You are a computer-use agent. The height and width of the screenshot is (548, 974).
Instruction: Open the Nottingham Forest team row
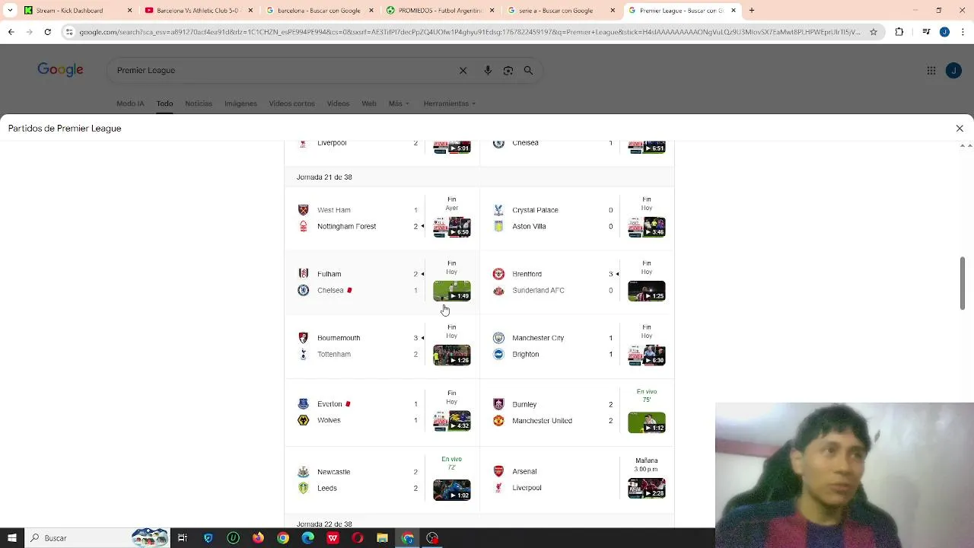tap(358, 227)
